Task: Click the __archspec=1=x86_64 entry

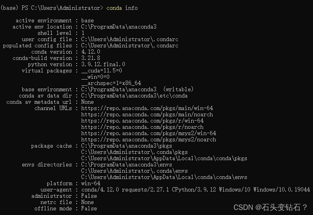Action: pos(111,83)
